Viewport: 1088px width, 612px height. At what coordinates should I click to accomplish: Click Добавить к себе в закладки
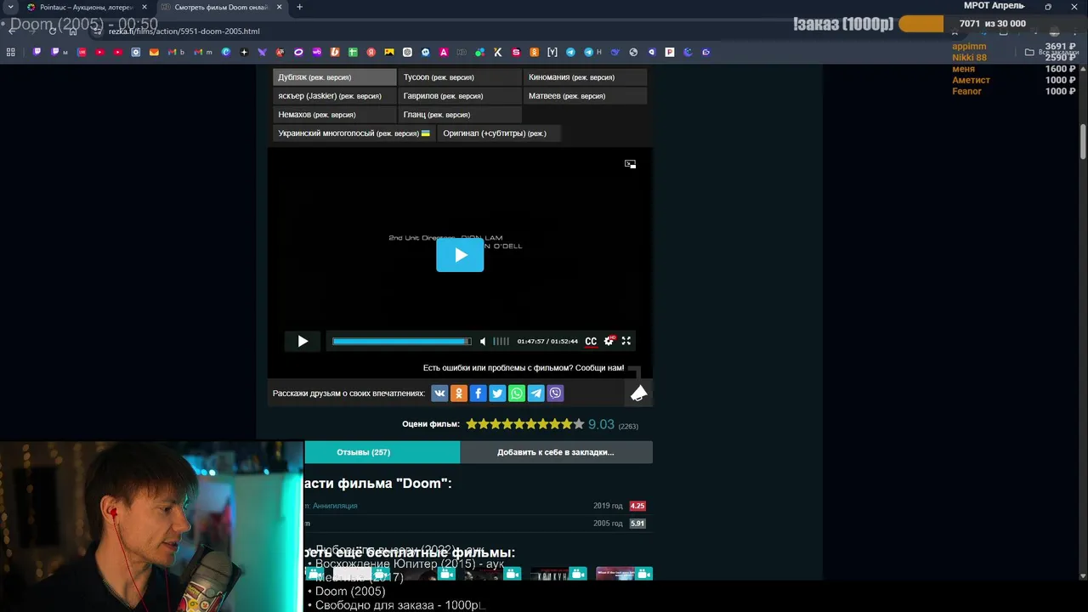tap(556, 452)
